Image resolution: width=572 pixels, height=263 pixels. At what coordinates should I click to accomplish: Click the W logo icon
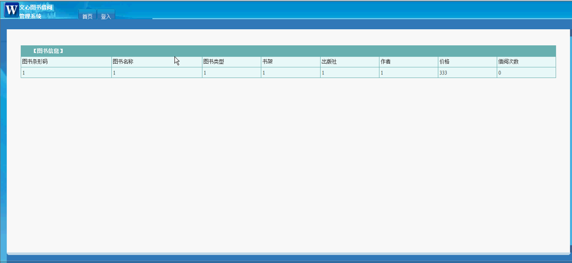(11, 9)
